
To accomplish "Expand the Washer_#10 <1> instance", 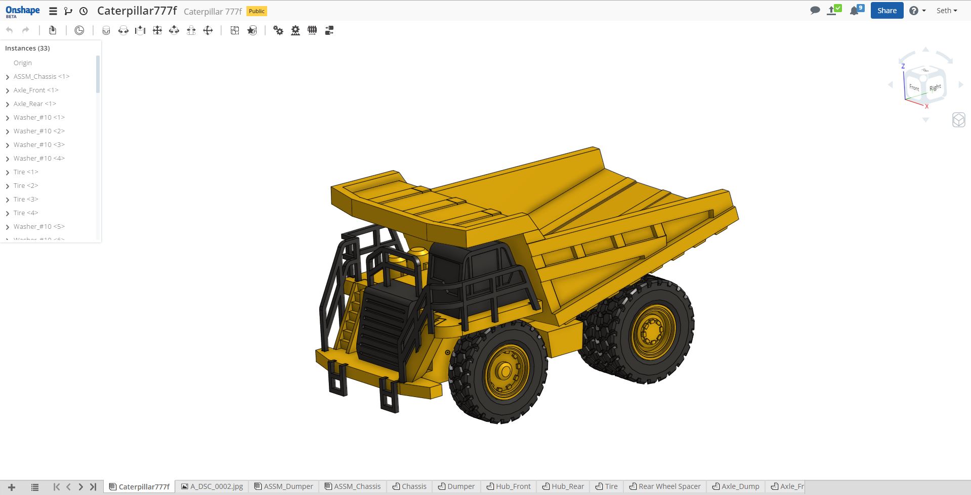I will click(8, 118).
